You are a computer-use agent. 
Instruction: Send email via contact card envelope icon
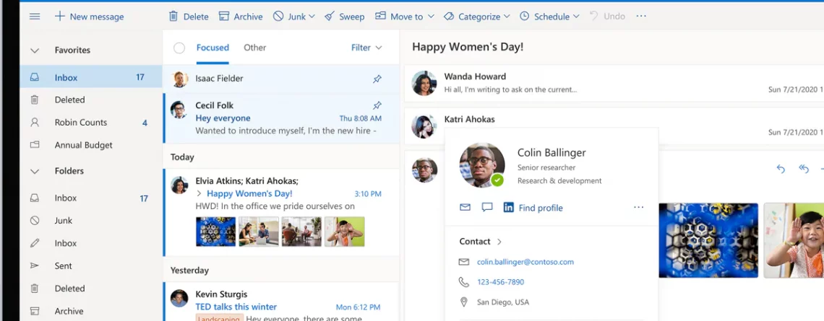click(465, 207)
